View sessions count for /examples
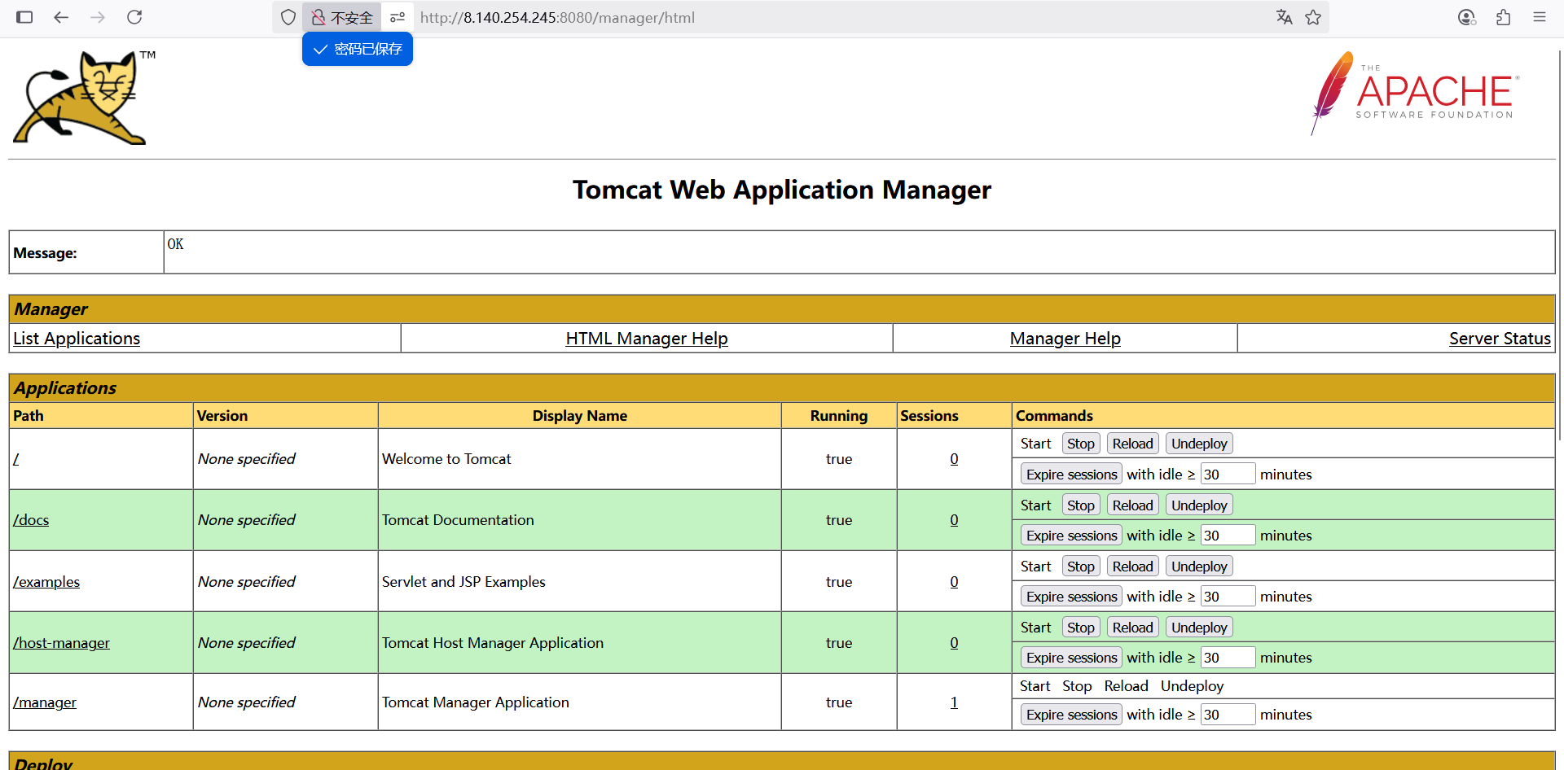 click(x=954, y=582)
